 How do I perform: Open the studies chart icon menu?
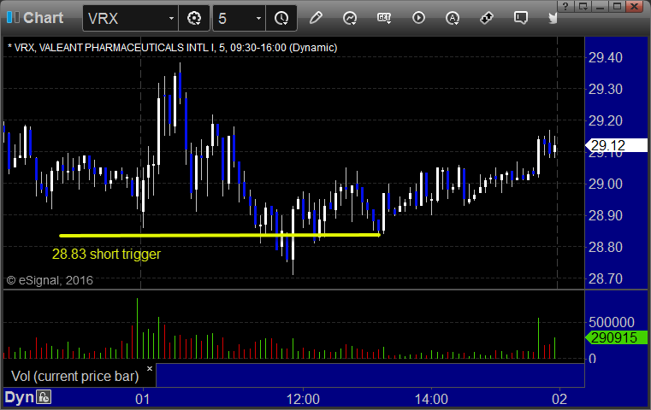tap(350, 18)
